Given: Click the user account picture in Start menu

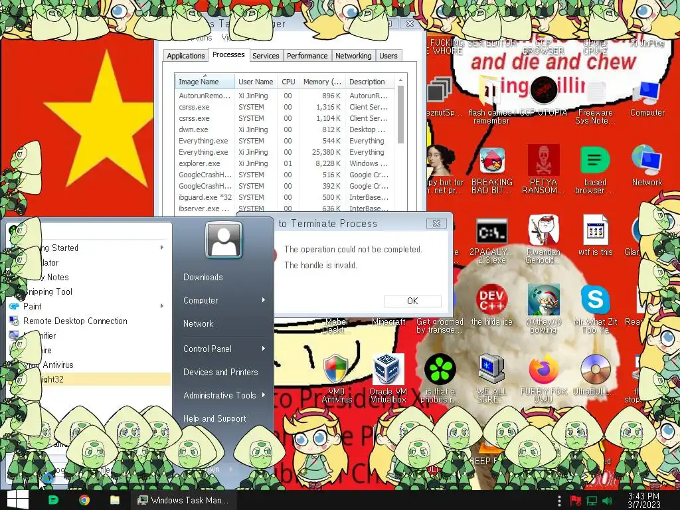Looking at the screenshot, I should point(224,239).
